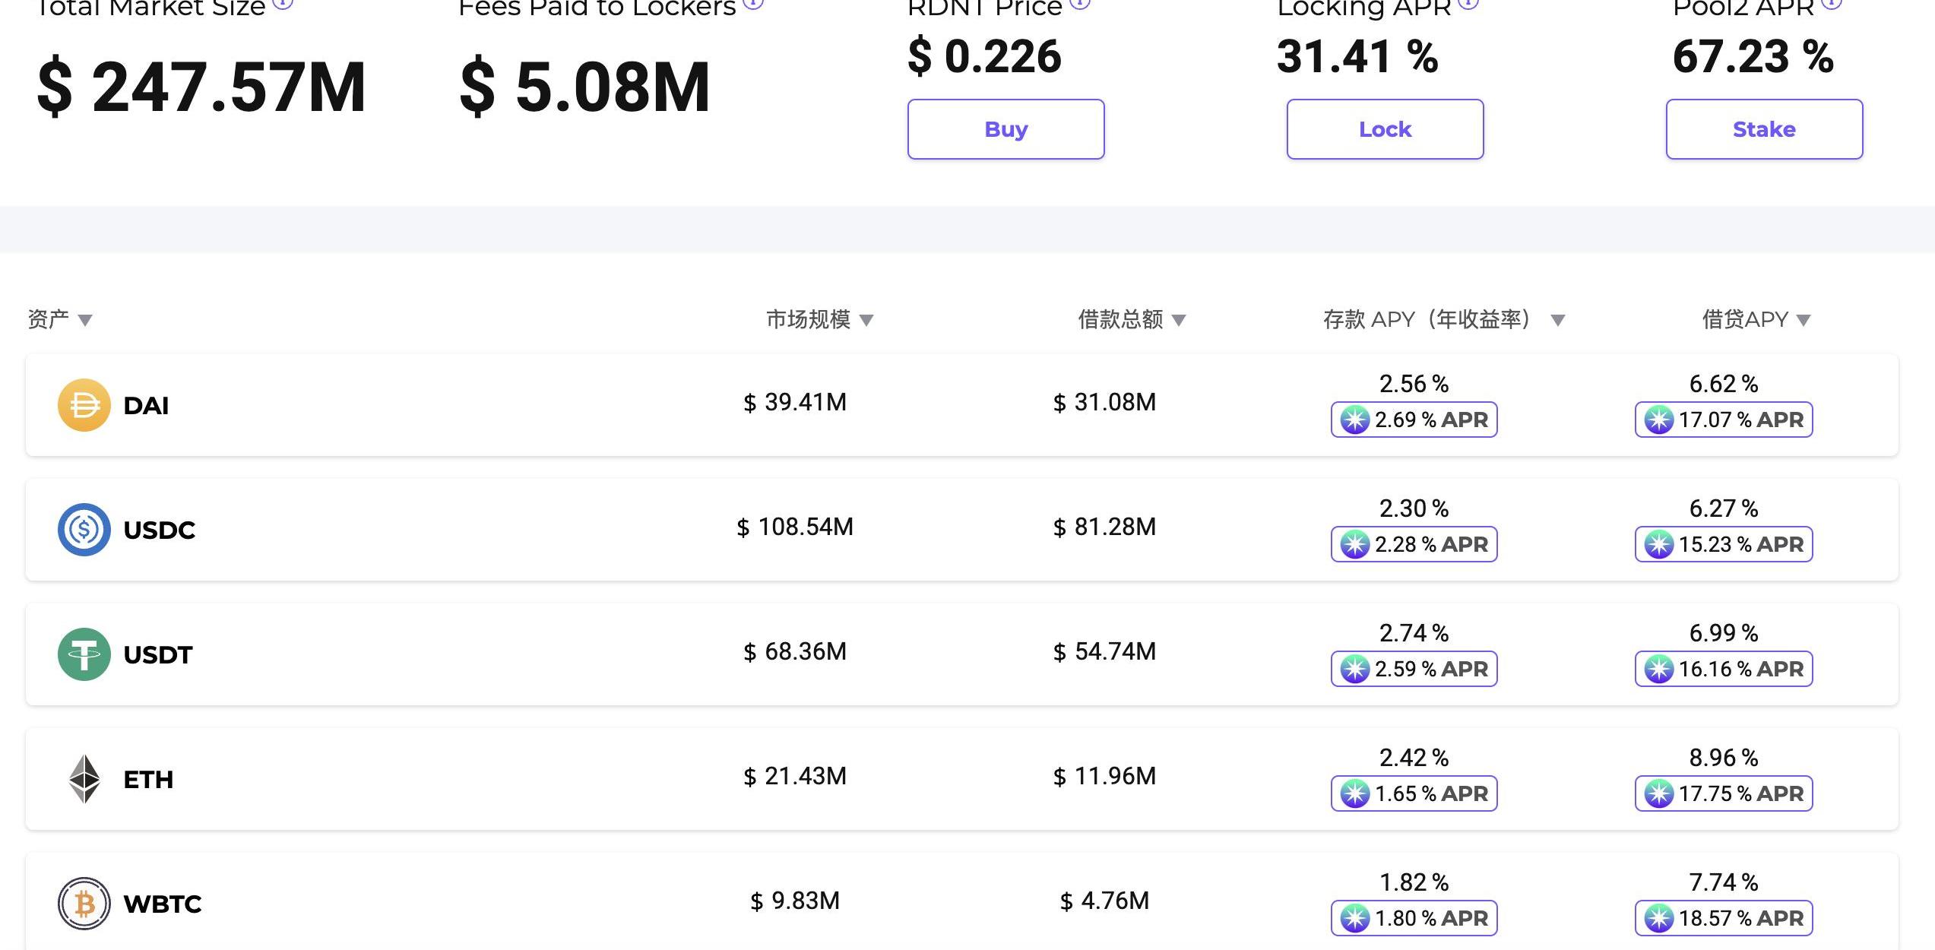Select the WBTC asset name
The height and width of the screenshot is (950, 1935).
coord(163,904)
